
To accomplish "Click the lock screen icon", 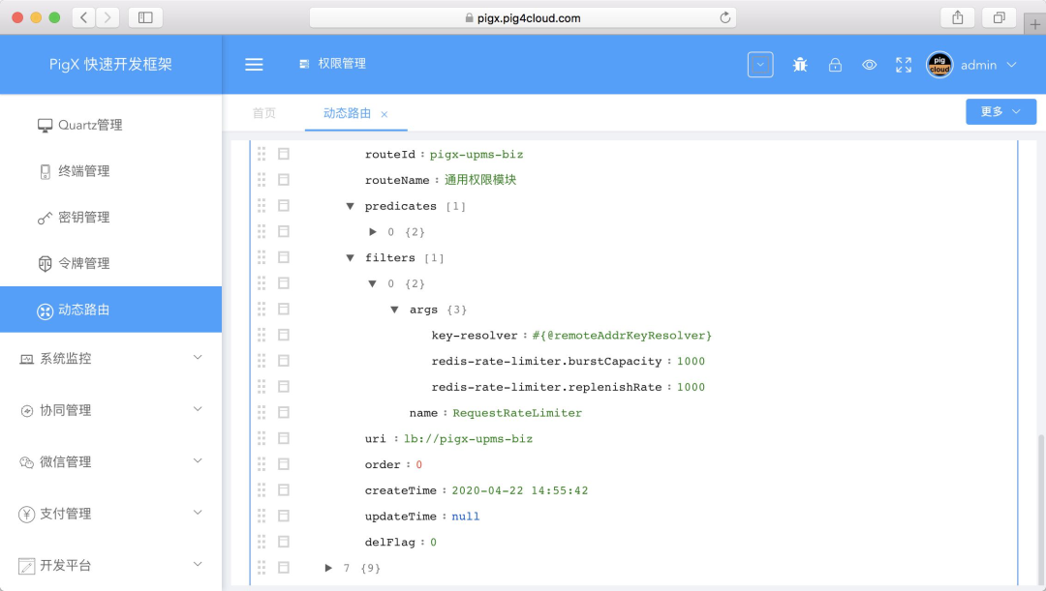I will click(x=835, y=64).
